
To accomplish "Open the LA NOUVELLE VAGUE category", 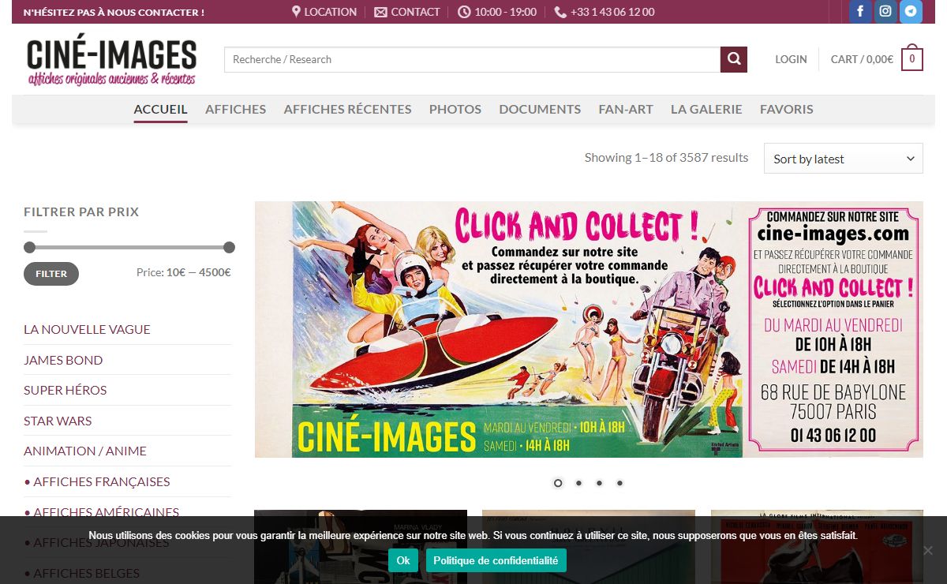I will tap(87, 330).
